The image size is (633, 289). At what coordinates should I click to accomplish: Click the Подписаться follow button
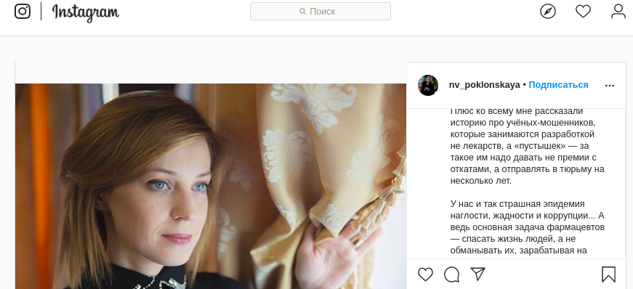coord(558,85)
